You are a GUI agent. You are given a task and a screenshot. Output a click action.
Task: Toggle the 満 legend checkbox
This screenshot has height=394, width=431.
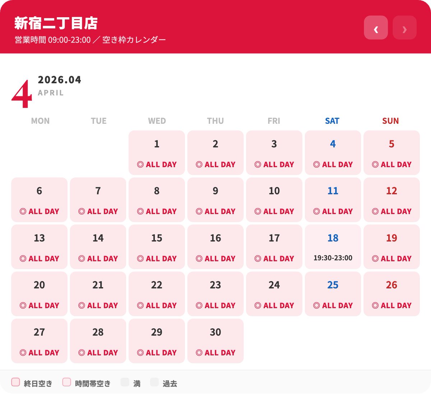coord(125,382)
